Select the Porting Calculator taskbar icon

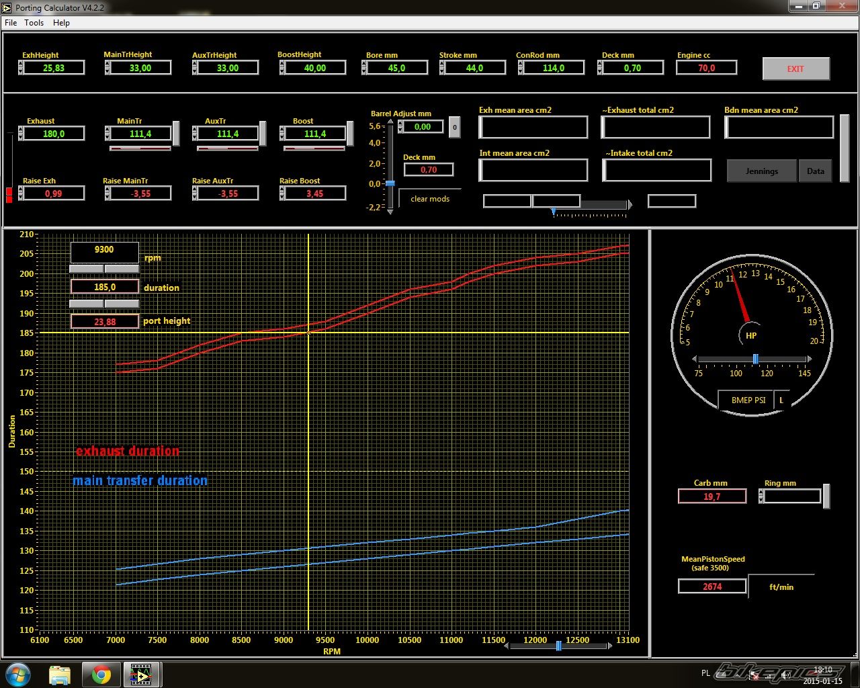click(x=141, y=674)
